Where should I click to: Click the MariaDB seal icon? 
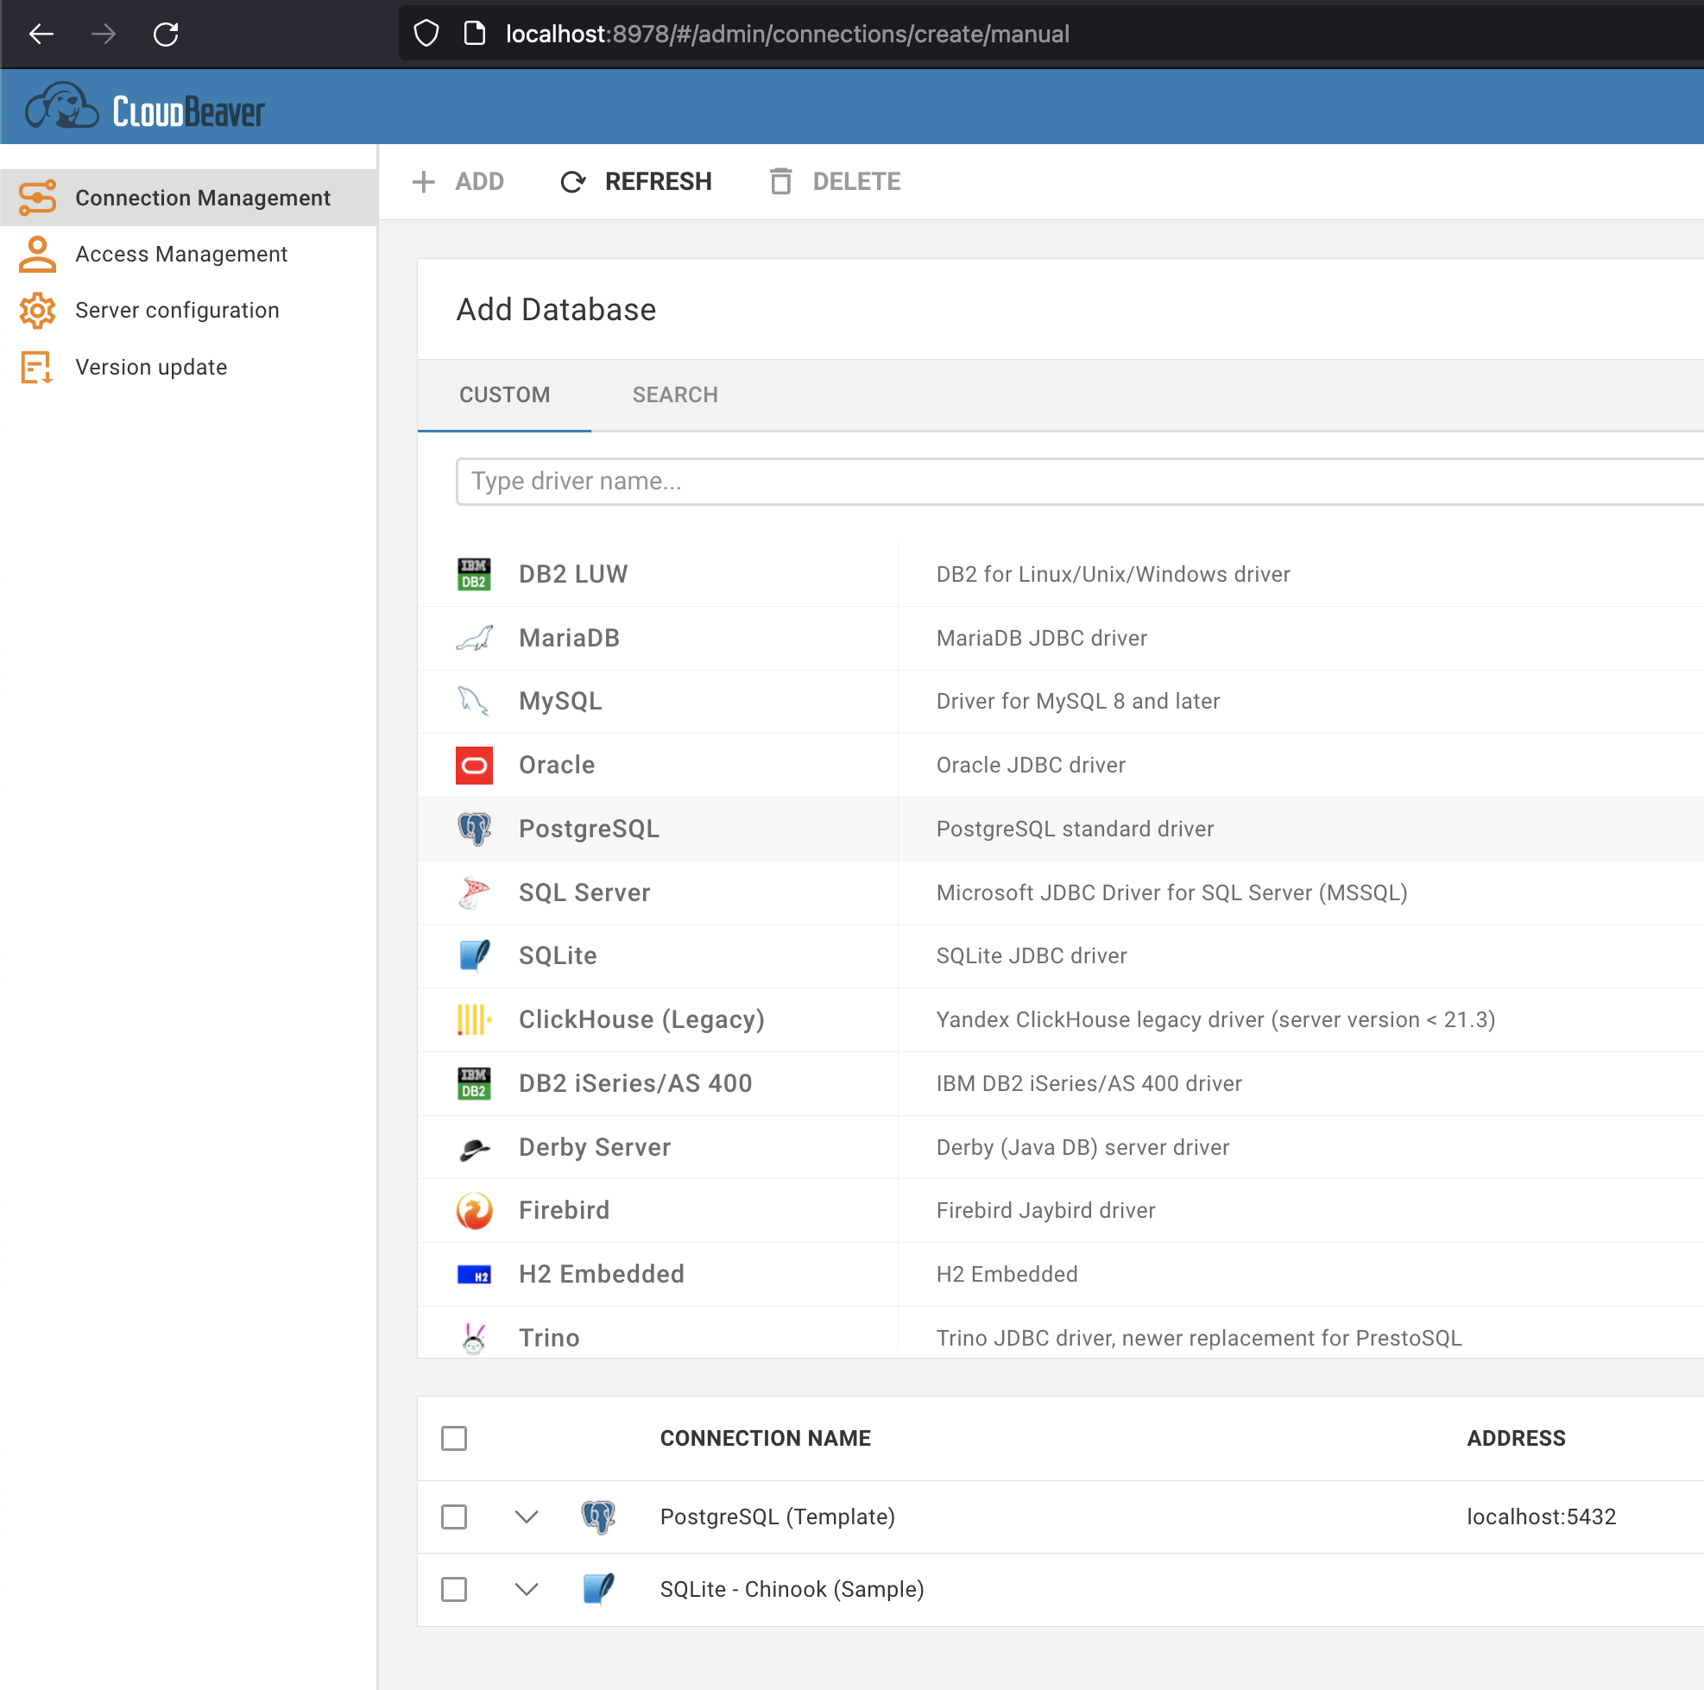point(474,638)
